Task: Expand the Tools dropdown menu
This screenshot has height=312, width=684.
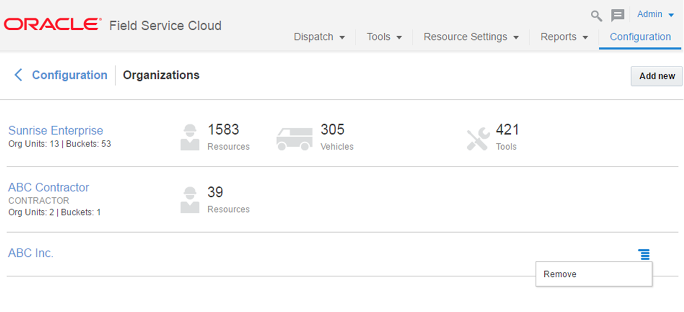Action: tap(384, 37)
